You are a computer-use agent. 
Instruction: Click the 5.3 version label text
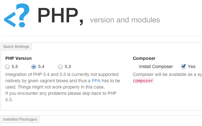pos(68,66)
